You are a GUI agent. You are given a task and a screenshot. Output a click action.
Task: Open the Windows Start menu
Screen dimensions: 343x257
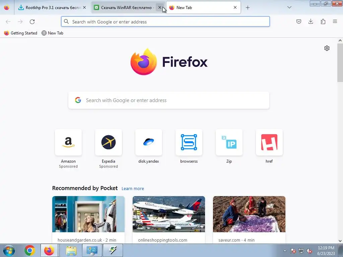pyautogui.click(x=9, y=250)
